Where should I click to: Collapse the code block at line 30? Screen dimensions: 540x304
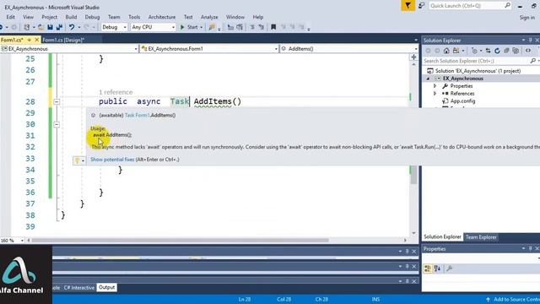point(57,124)
